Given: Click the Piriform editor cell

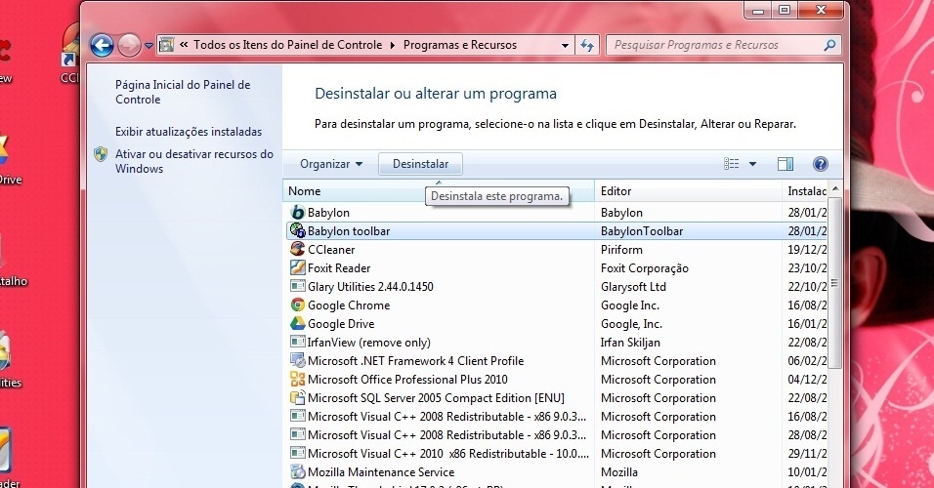Looking at the screenshot, I should (621, 249).
